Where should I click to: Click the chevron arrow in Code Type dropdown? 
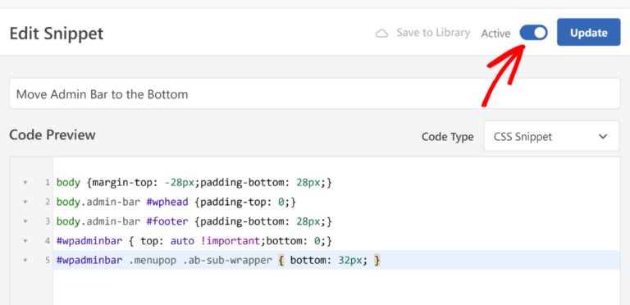(603, 136)
